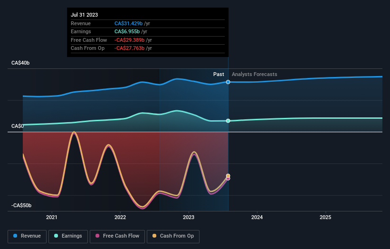The height and width of the screenshot is (249, 390).
Task: Toggle the Earnings legend series
Action: point(68,236)
